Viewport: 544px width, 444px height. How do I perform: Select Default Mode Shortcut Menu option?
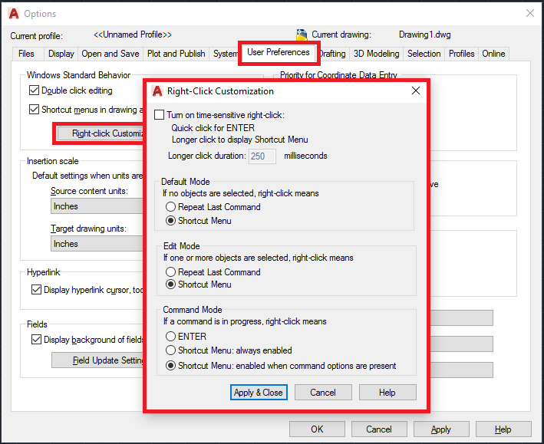pos(170,221)
